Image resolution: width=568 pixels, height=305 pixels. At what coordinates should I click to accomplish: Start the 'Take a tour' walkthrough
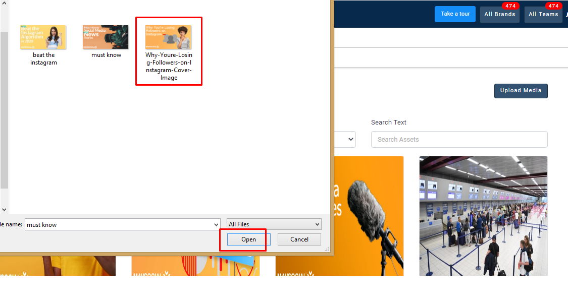455,14
